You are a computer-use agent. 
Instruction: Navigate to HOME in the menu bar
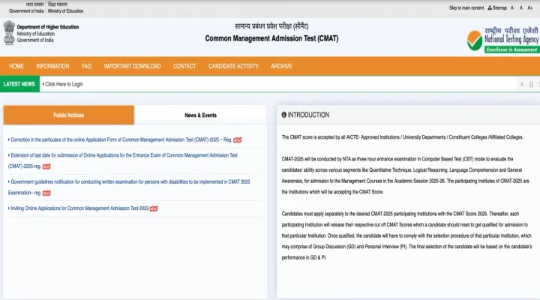[16, 66]
